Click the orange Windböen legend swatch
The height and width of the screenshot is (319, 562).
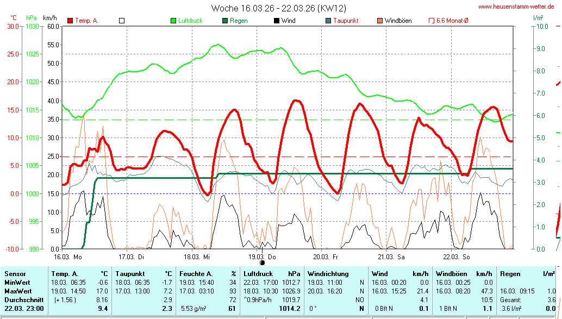click(x=380, y=21)
